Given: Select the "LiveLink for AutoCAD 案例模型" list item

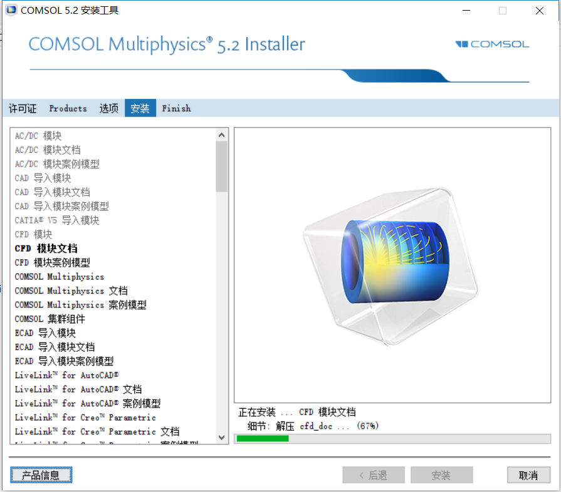Looking at the screenshot, I should 88,403.
